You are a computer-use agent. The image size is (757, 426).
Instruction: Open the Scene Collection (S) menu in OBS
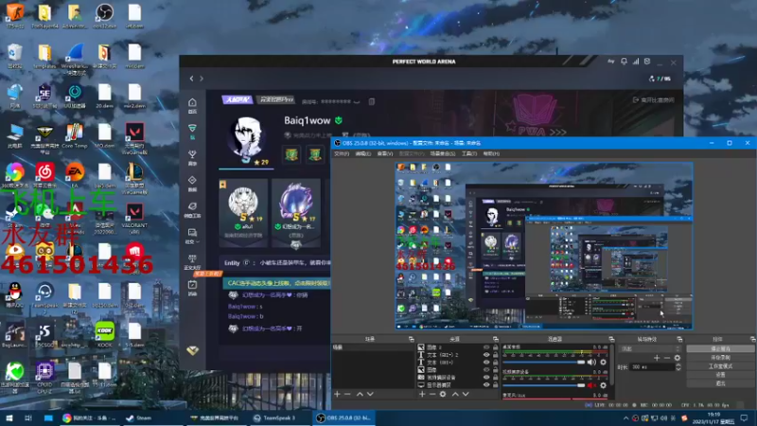(443, 153)
